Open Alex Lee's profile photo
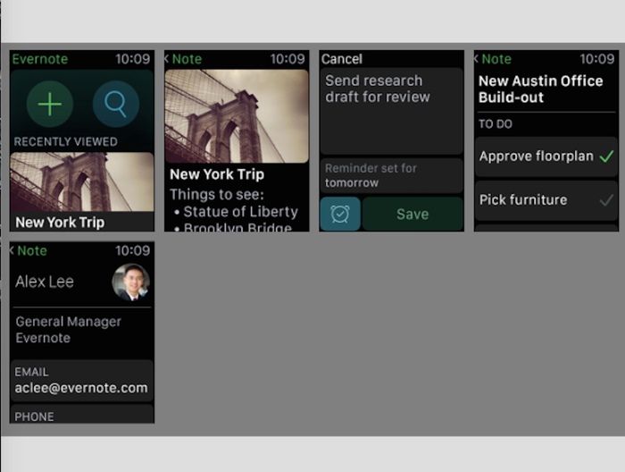 click(130, 282)
